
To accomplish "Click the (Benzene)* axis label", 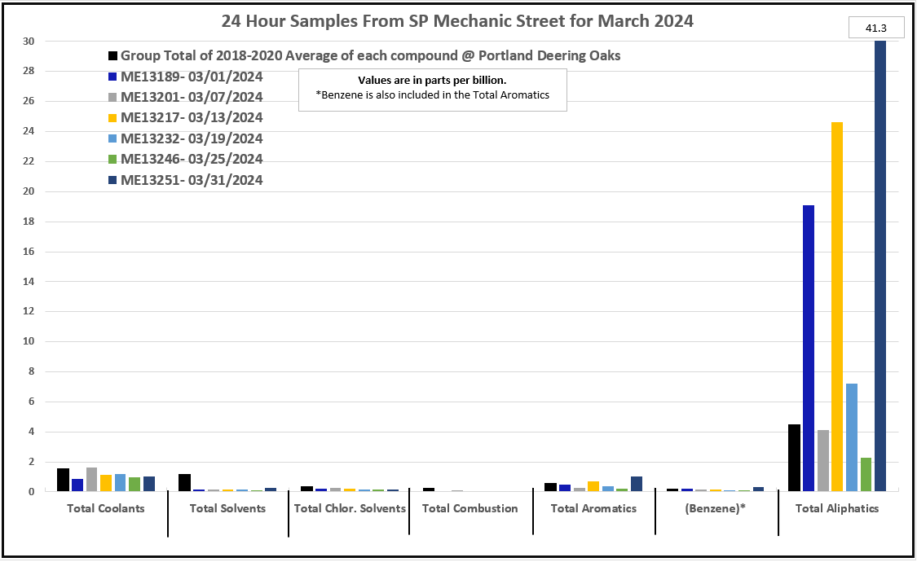I will tap(714, 509).
